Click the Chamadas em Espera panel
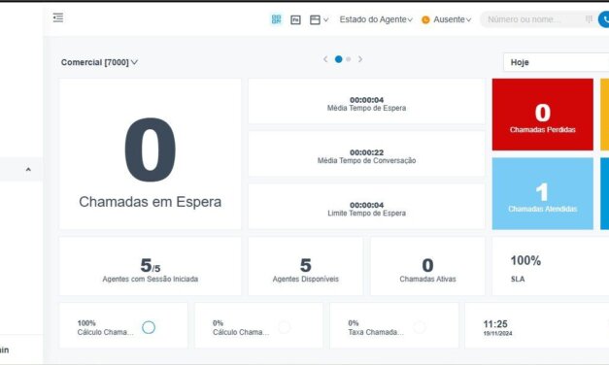The height and width of the screenshot is (365, 609). (150, 153)
